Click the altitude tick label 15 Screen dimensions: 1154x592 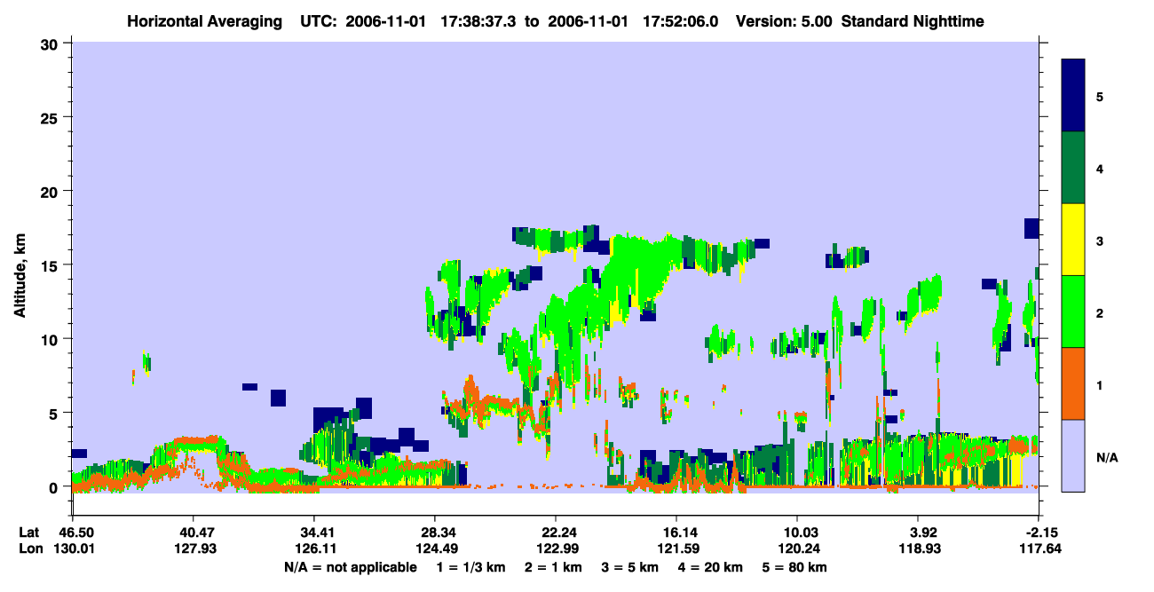(x=51, y=264)
